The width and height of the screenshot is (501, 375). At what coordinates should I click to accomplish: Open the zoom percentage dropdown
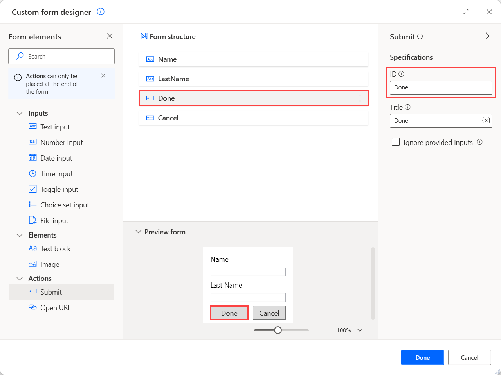[x=360, y=330]
